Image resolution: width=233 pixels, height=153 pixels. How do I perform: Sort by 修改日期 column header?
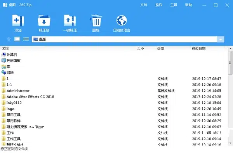tap(199, 48)
